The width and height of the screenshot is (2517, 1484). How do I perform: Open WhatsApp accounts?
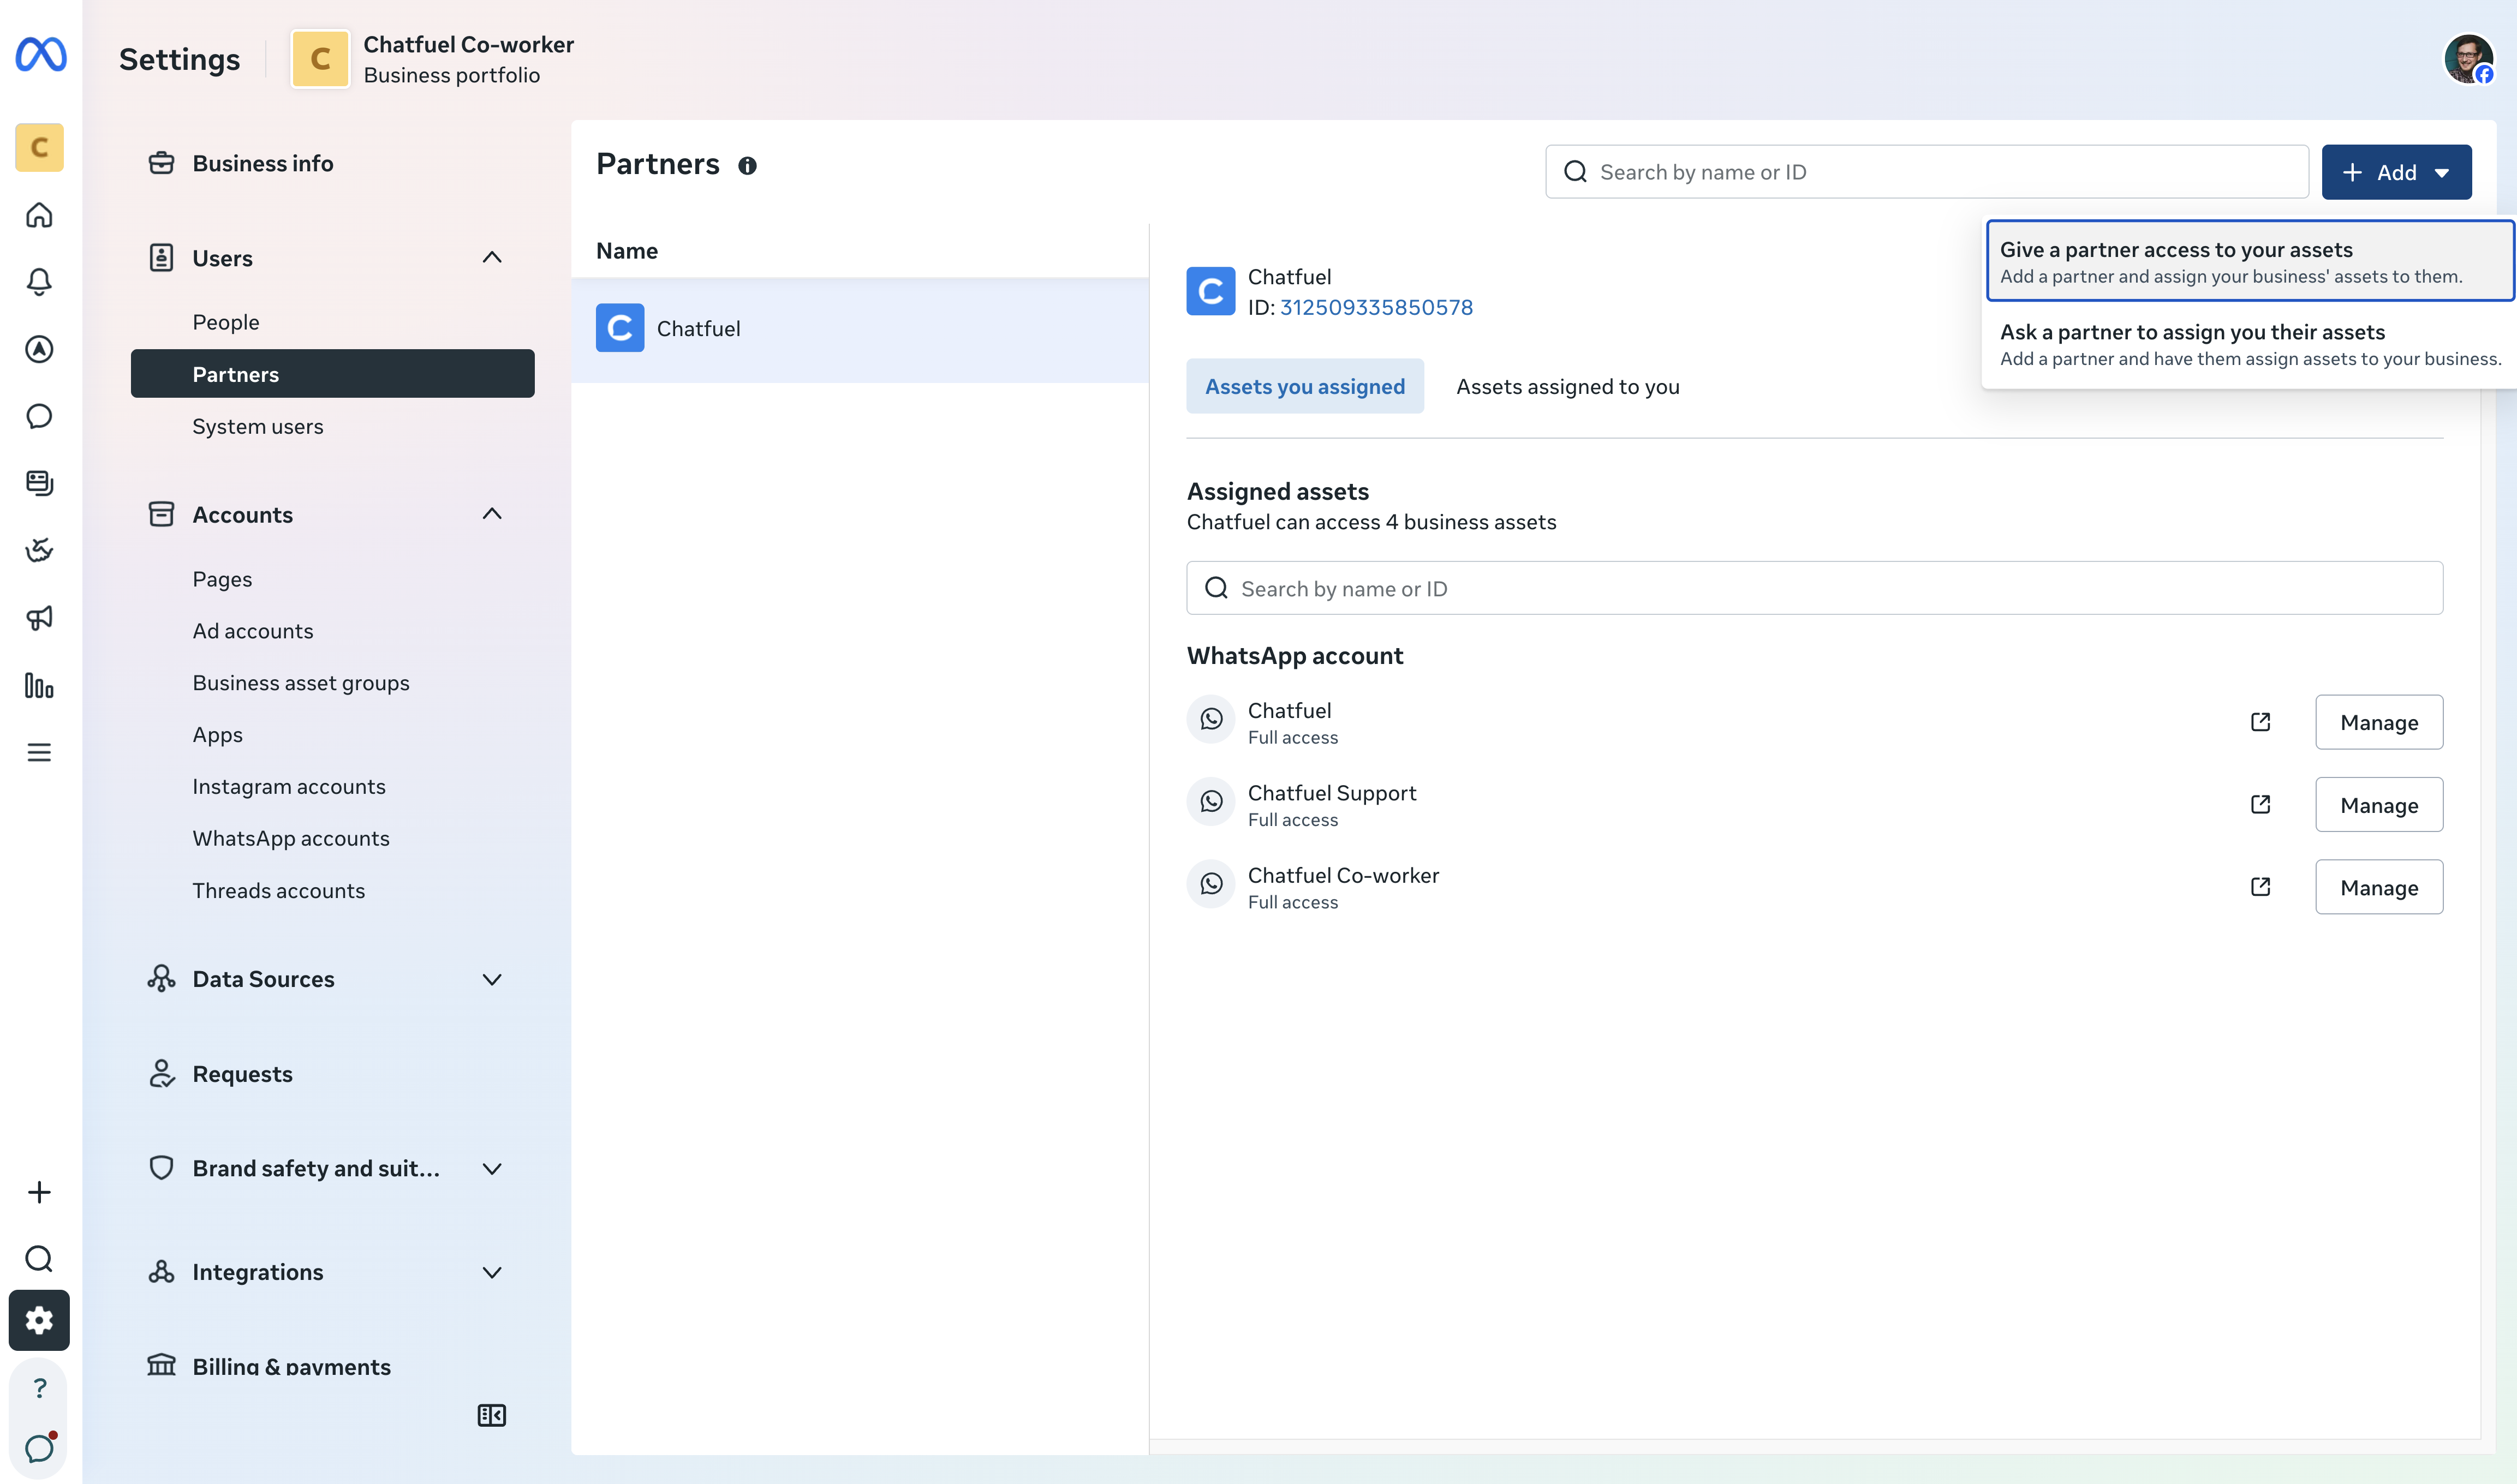coord(291,838)
